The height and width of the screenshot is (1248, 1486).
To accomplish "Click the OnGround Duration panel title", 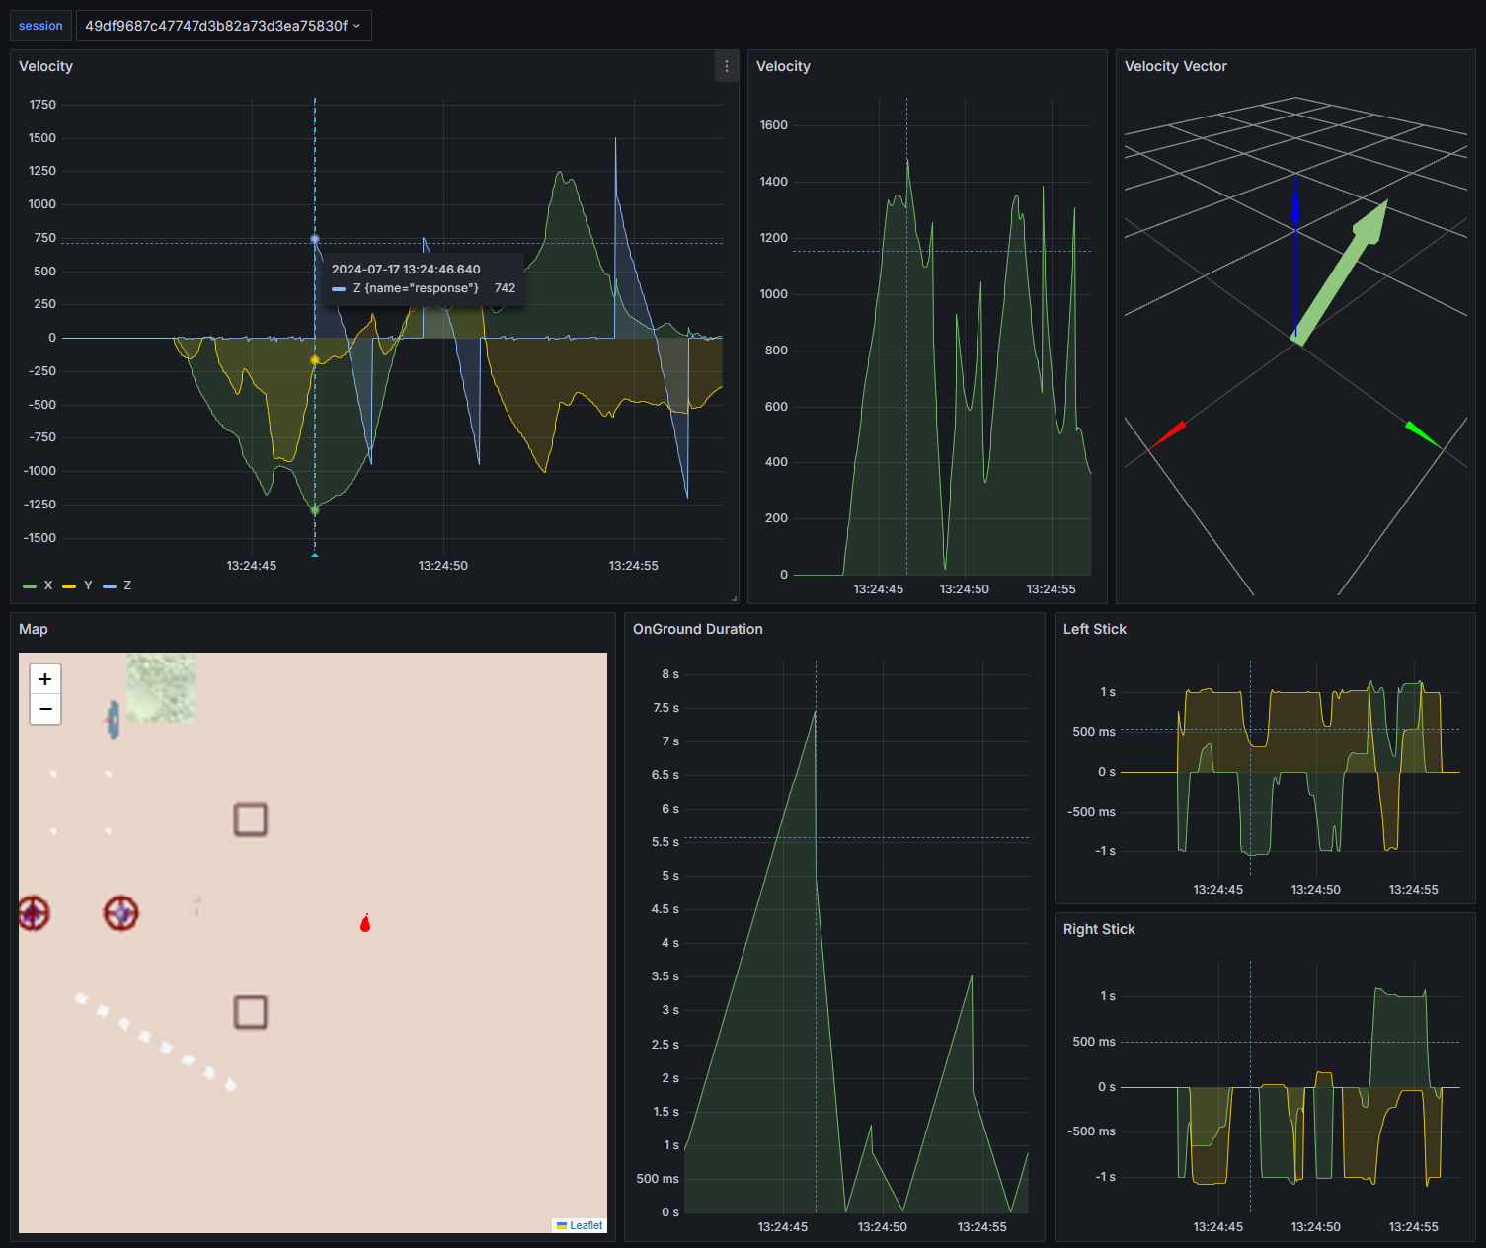I will [698, 629].
